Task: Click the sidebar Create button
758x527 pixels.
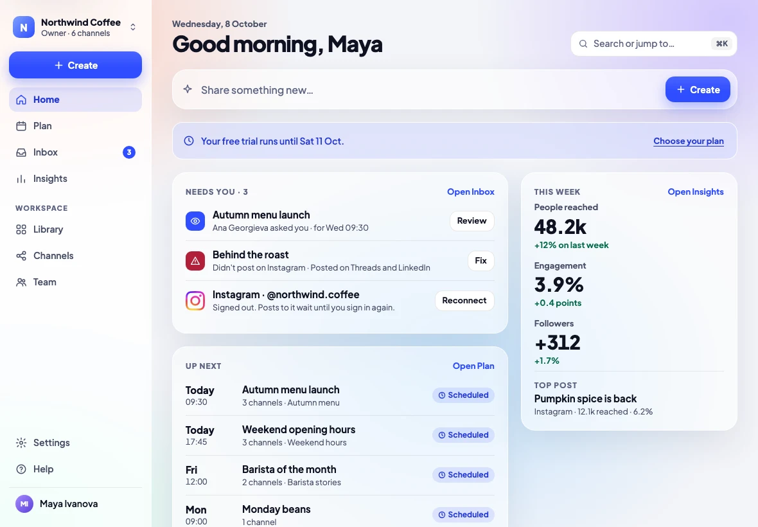Action: 75,66
